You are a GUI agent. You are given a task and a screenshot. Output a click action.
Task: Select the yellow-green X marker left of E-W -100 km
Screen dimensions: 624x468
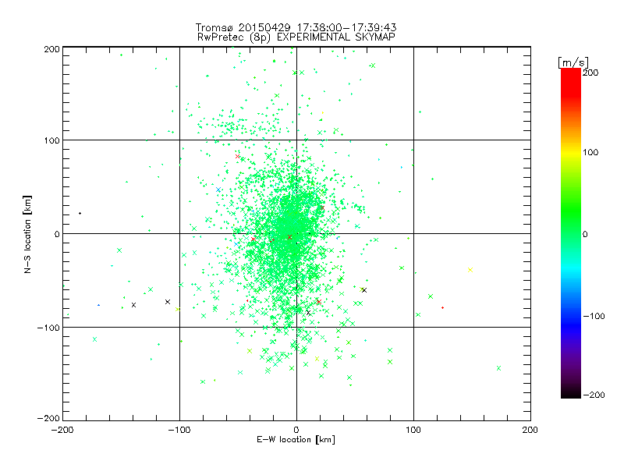point(178,309)
